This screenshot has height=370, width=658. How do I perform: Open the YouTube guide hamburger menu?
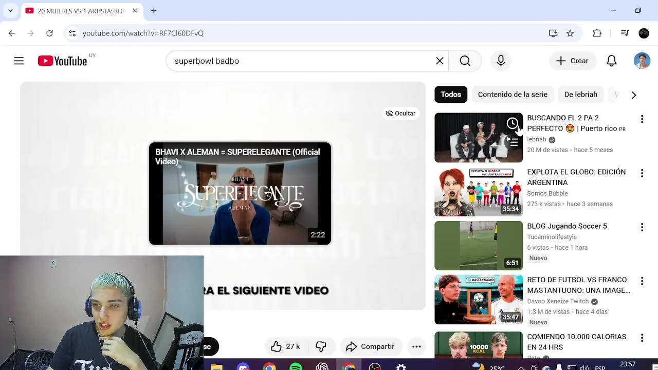point(19,61)
